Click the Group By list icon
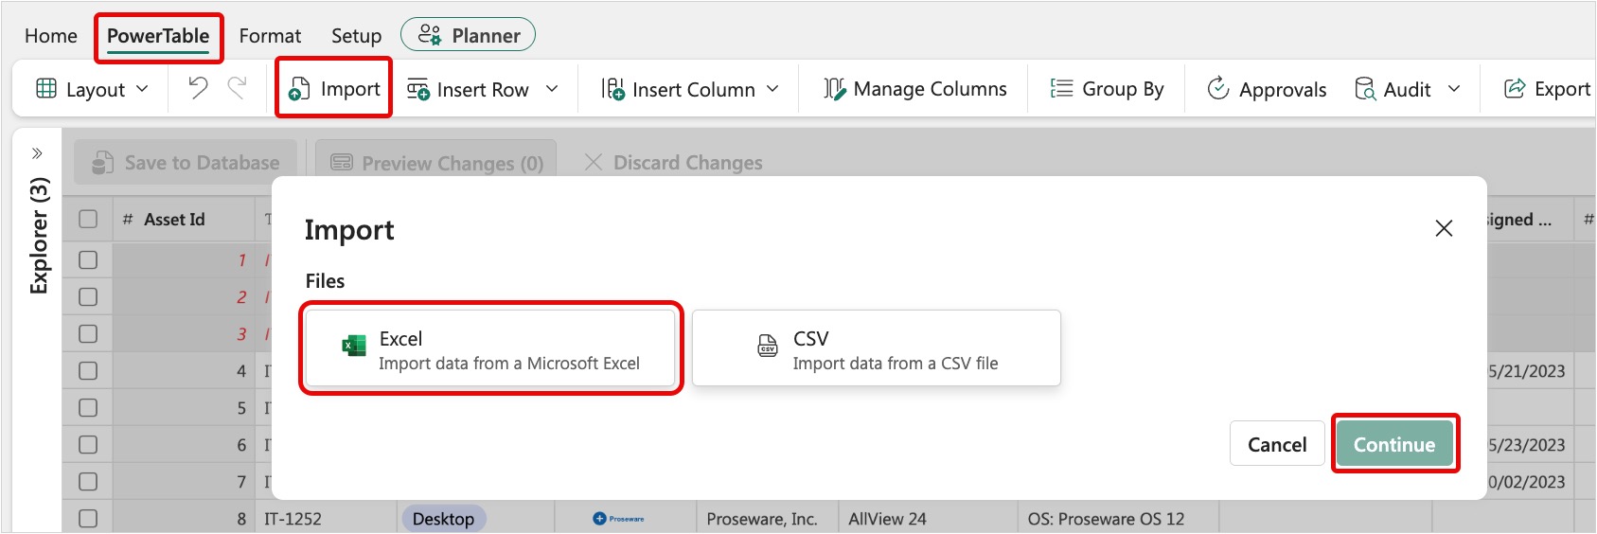 [1061, 88]
